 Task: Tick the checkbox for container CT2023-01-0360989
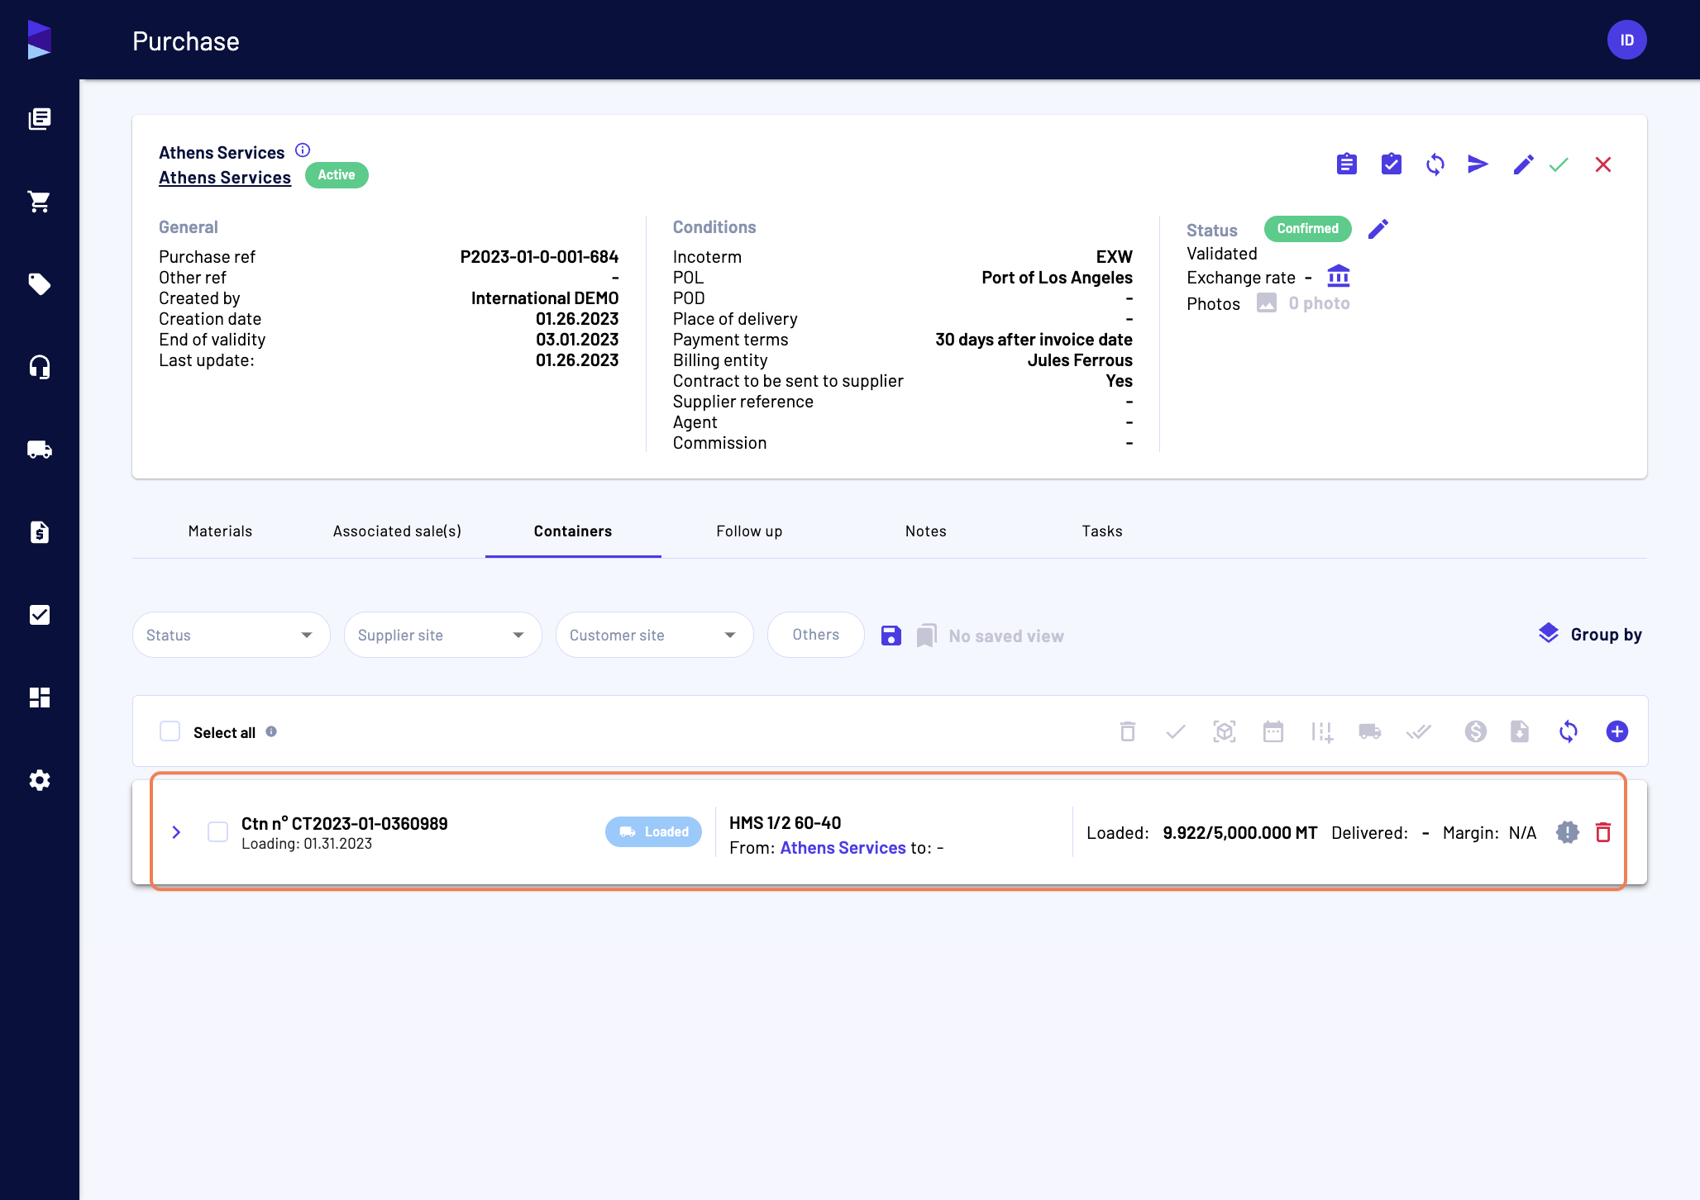click(217, 832)
